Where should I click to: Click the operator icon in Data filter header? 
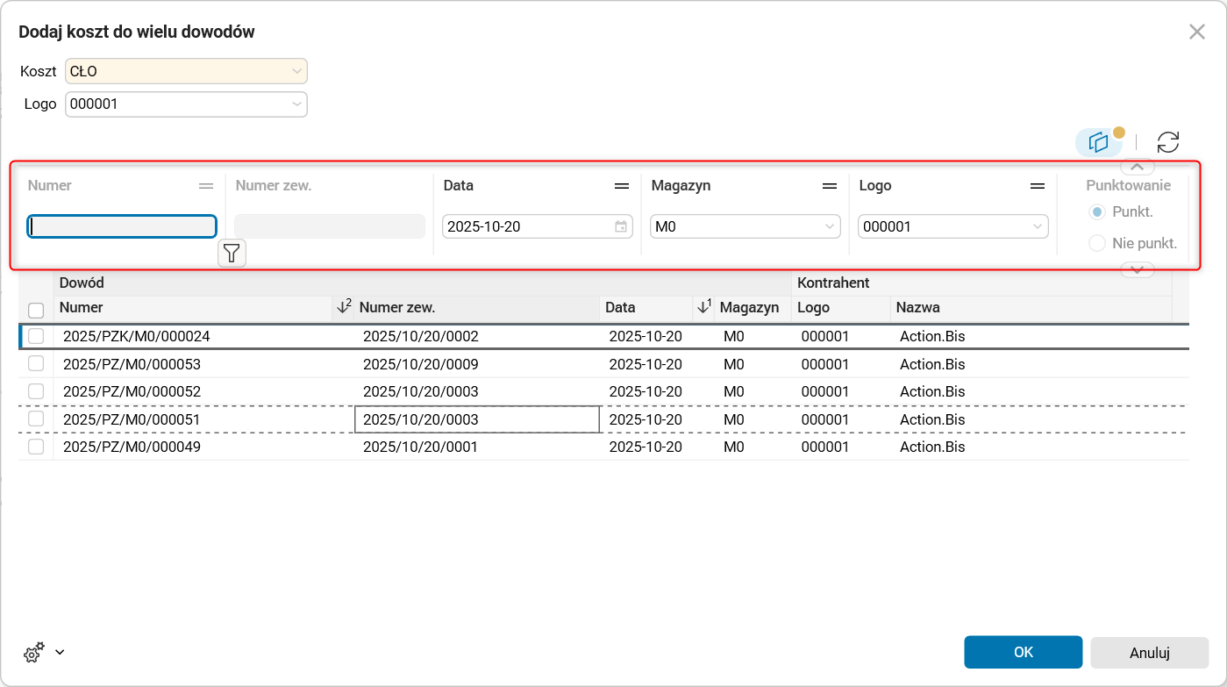pos(622,186)
